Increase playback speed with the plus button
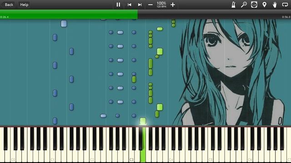This screenshot has width=291, height=163. click(x=173, y=5)
